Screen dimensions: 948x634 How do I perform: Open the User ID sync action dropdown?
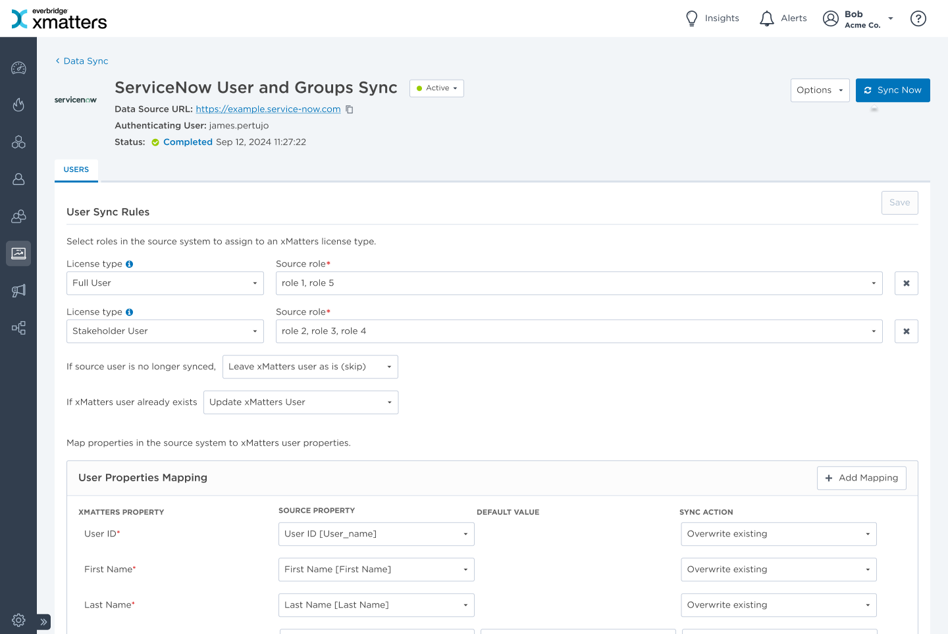[x=779, y=534]
